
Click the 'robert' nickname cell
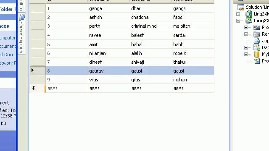point(193,53)
